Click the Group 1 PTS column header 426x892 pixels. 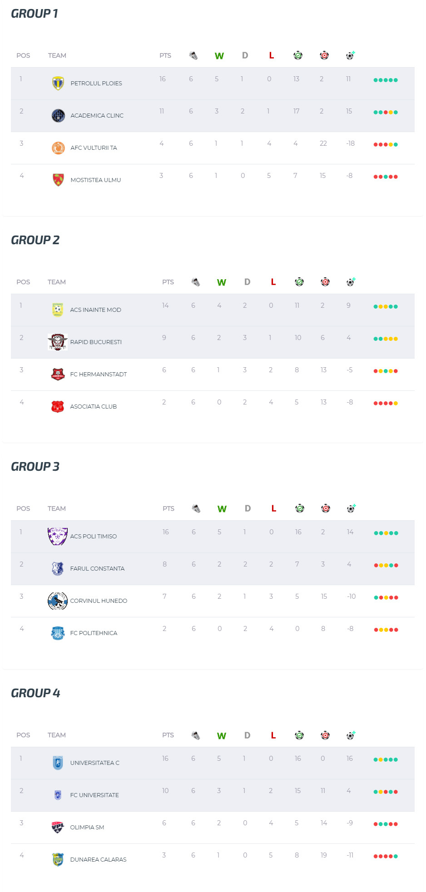[165, 55]
